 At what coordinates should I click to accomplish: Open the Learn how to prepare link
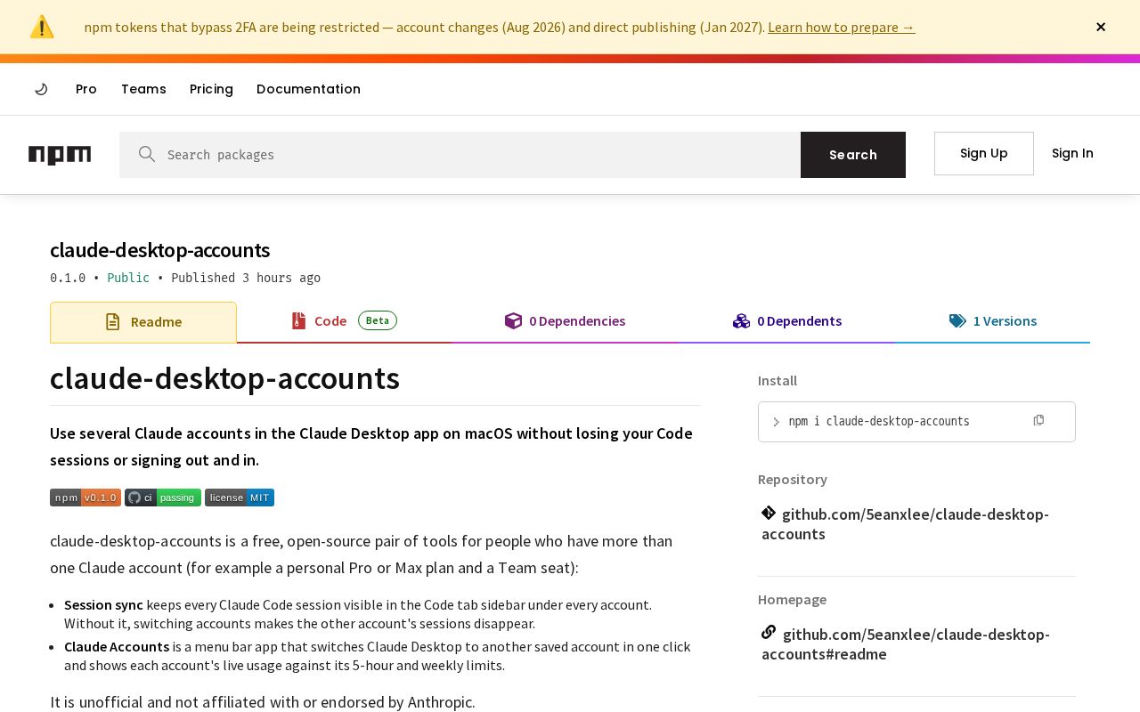841,27
